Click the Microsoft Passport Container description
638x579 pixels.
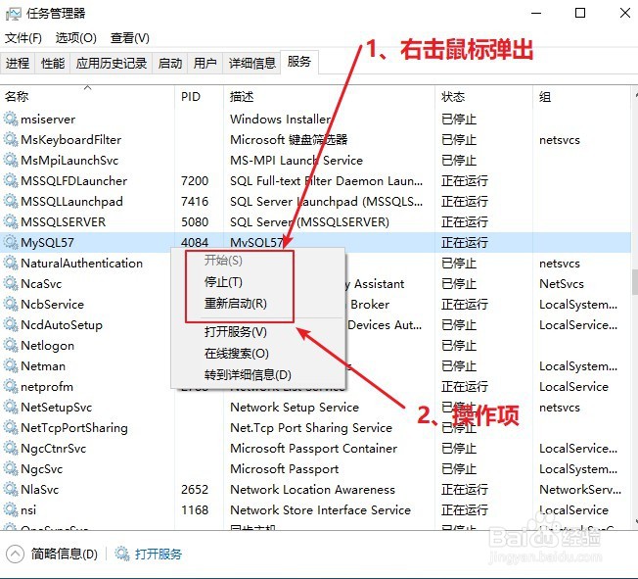pyautogui.click(x=313, y=448)
